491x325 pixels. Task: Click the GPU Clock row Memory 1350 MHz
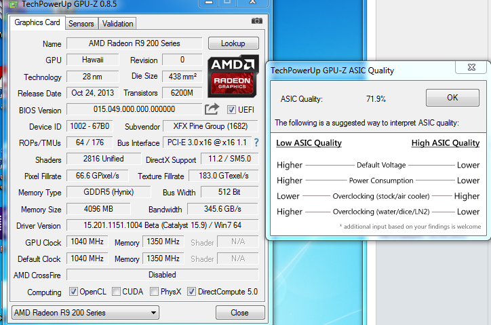[163, 242]
